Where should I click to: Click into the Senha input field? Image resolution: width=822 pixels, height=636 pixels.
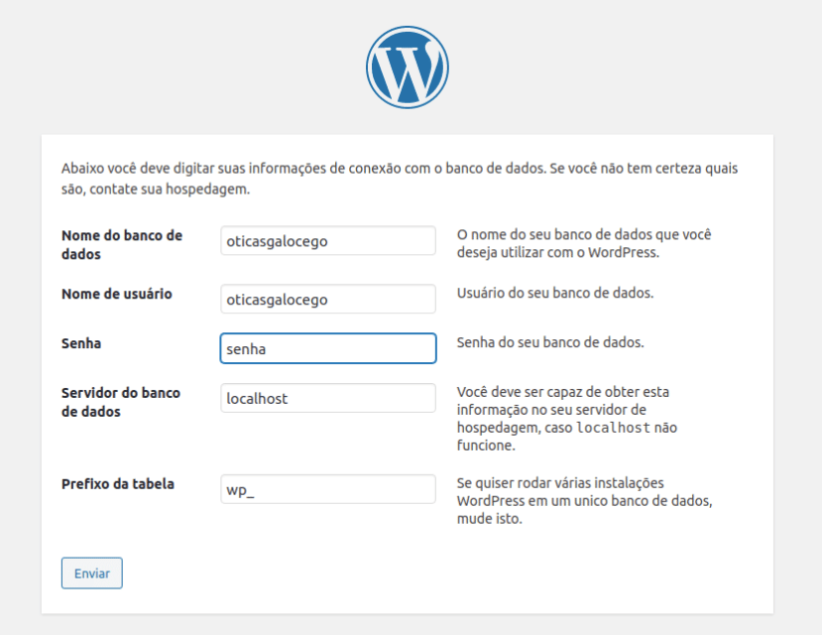click(328, 348)
